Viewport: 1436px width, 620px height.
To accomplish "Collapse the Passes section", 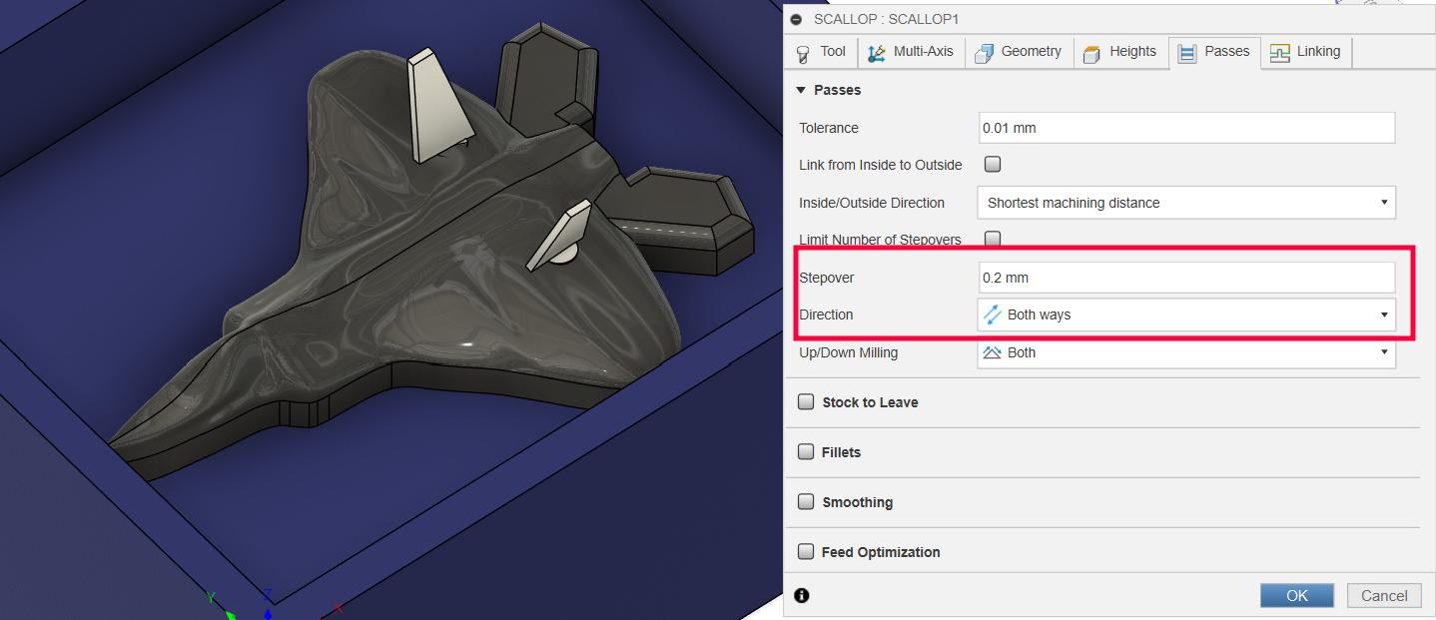I will pyautogui.click(x=801, y=90).
